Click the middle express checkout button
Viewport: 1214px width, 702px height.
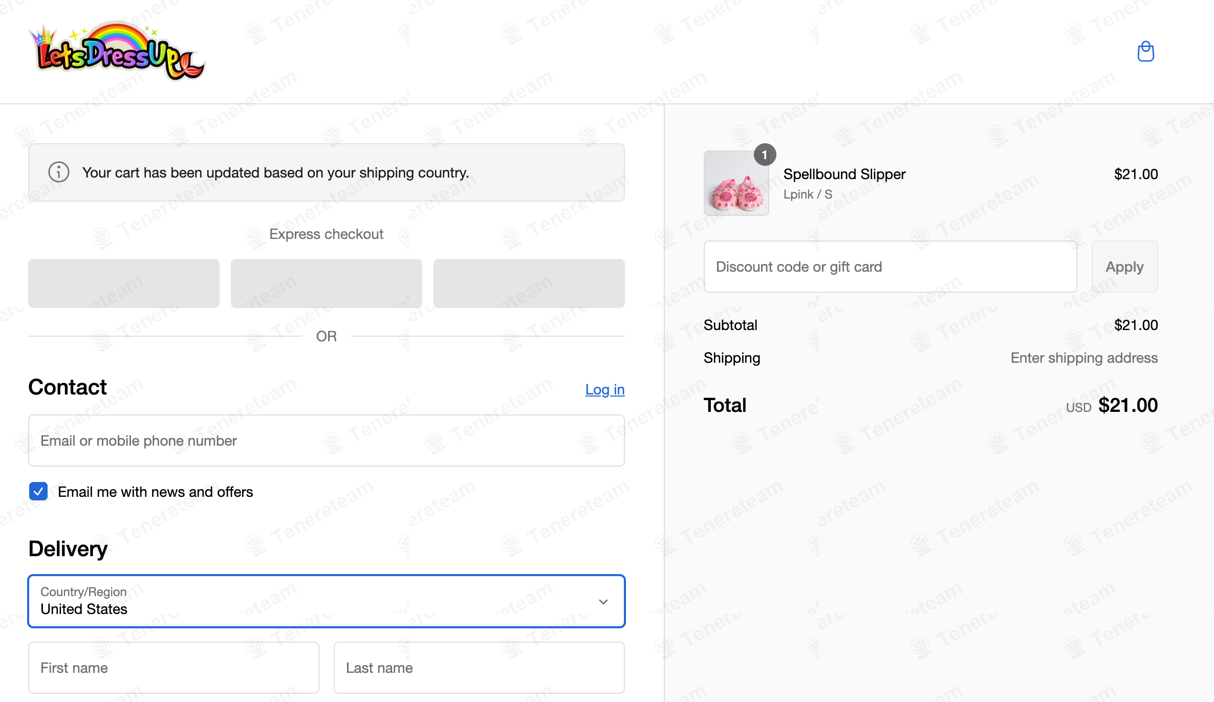[x=327, y=283]
